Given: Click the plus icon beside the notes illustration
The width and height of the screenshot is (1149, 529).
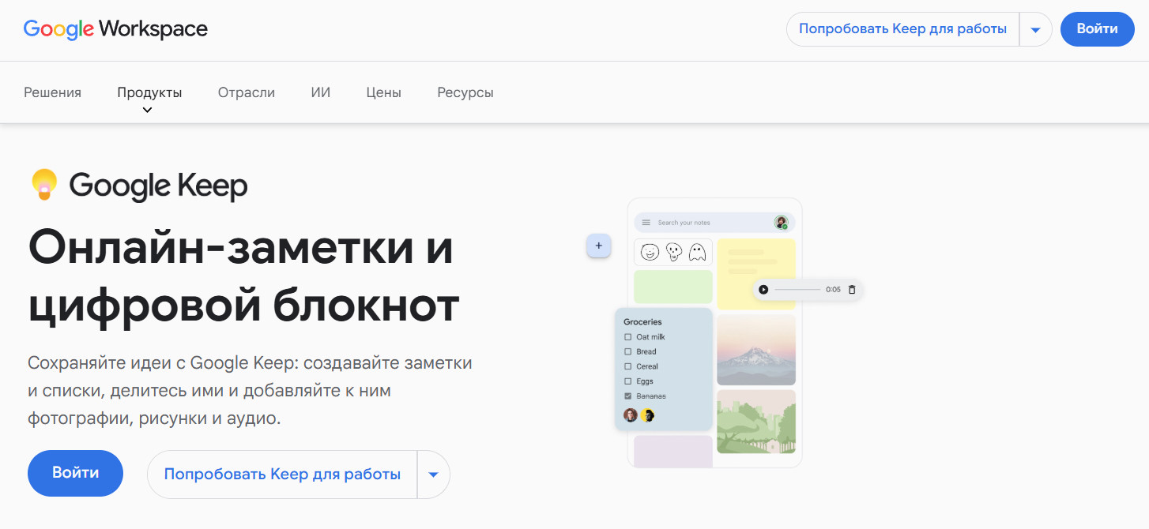Looking at the screenshot, I should click(x=598, y=246).
